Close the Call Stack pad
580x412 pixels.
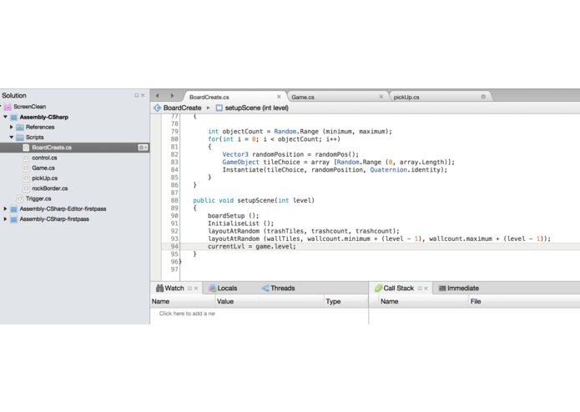426,289
